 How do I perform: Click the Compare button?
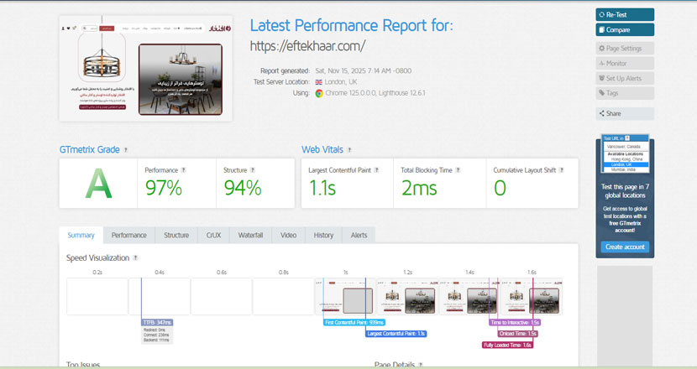(x=625, y=30)
